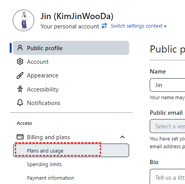This screenshot has width=185, height=184.
Task: Click the switch context arrows icon
Action: (x=104, y=26)
